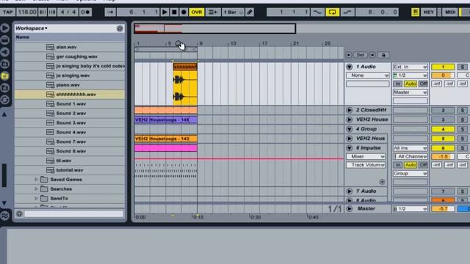Select the shhhhhhhhh.wav file
Viewport: 470px width, 264px height.
[x=70, y=95]
